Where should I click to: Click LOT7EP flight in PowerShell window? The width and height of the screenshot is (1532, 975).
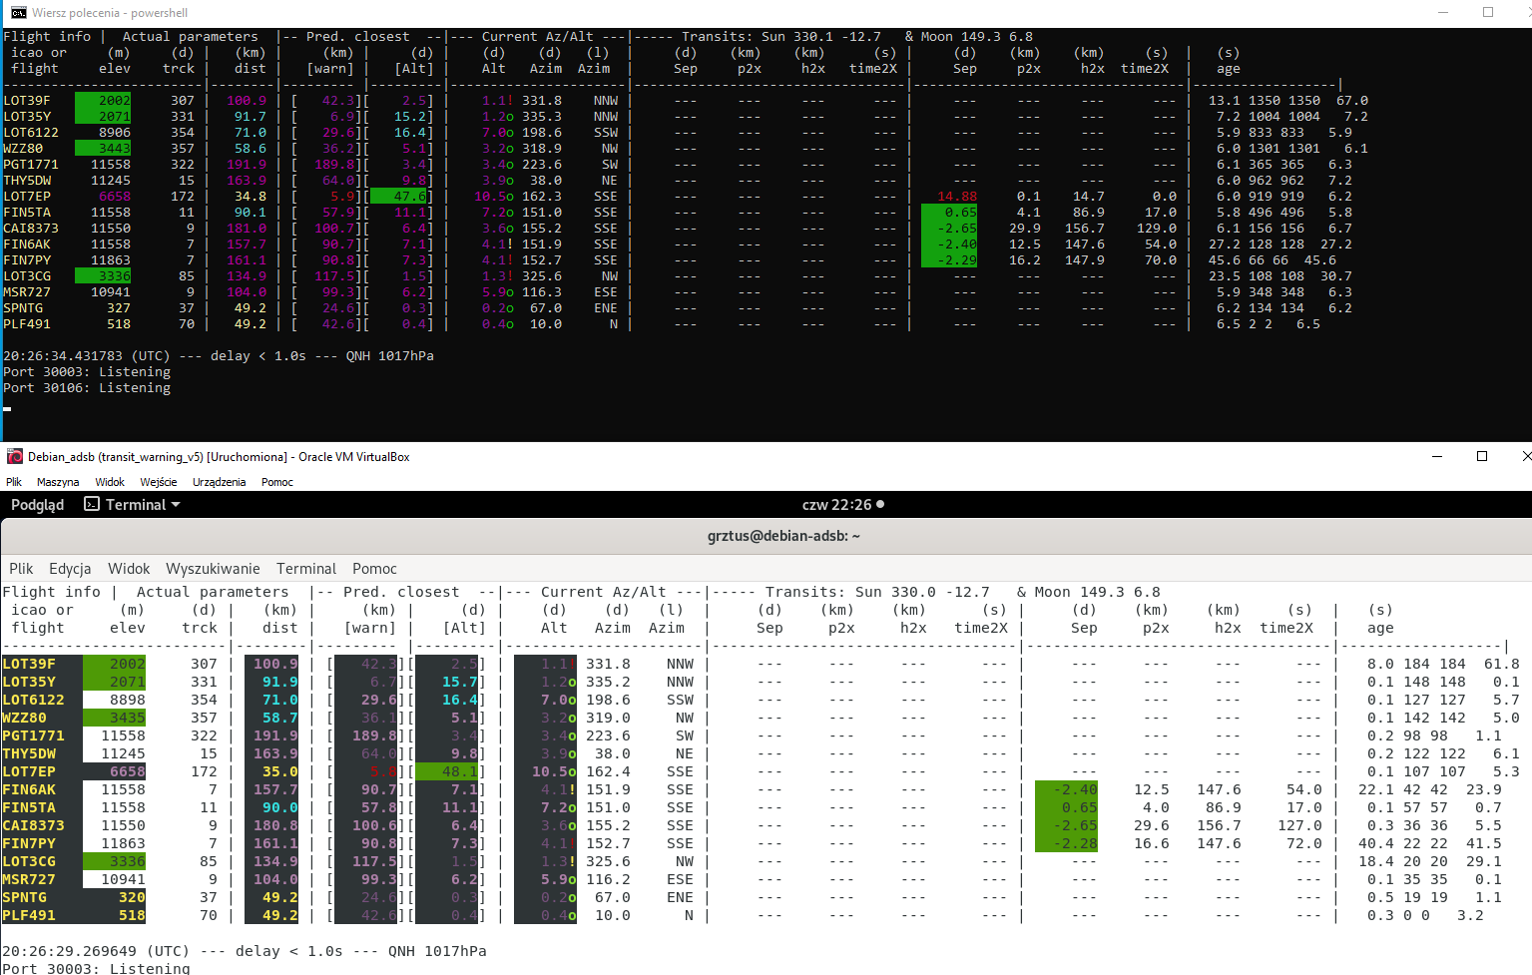[x=27, y=197]
